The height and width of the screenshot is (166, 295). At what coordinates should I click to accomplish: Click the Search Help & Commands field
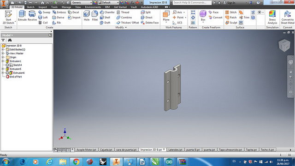(192, 3)
